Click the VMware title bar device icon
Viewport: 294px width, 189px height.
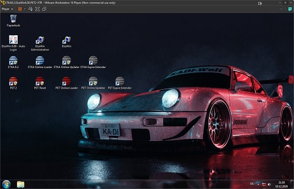click(x=260, y=3)
